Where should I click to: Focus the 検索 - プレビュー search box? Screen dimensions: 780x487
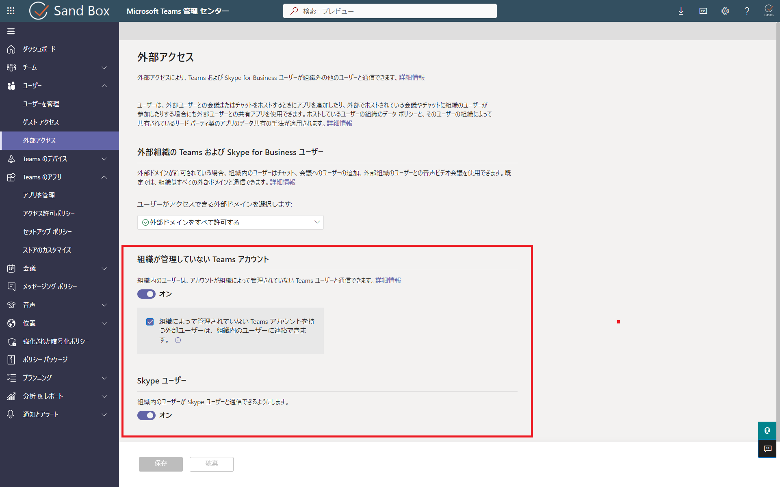(390, 11)
